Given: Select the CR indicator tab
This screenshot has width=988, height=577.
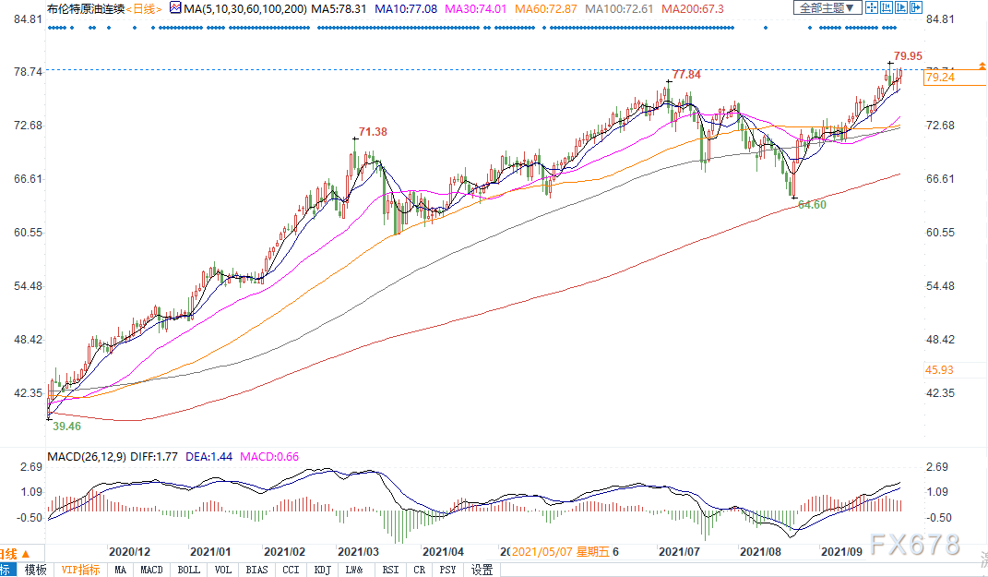Looking at the screenshot, I should (x=419, y=570).
